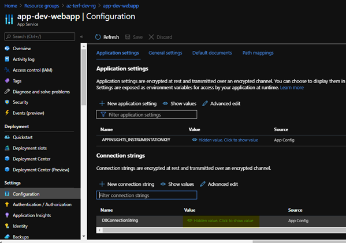Click the Deployment Center cube icon
The width and height of the screenshot is (346, 243).
pos(7,159)
